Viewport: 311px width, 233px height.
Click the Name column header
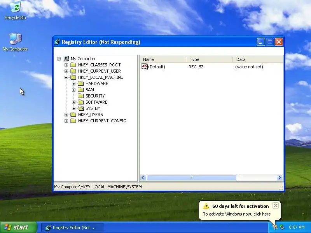[x=163, y=59]
